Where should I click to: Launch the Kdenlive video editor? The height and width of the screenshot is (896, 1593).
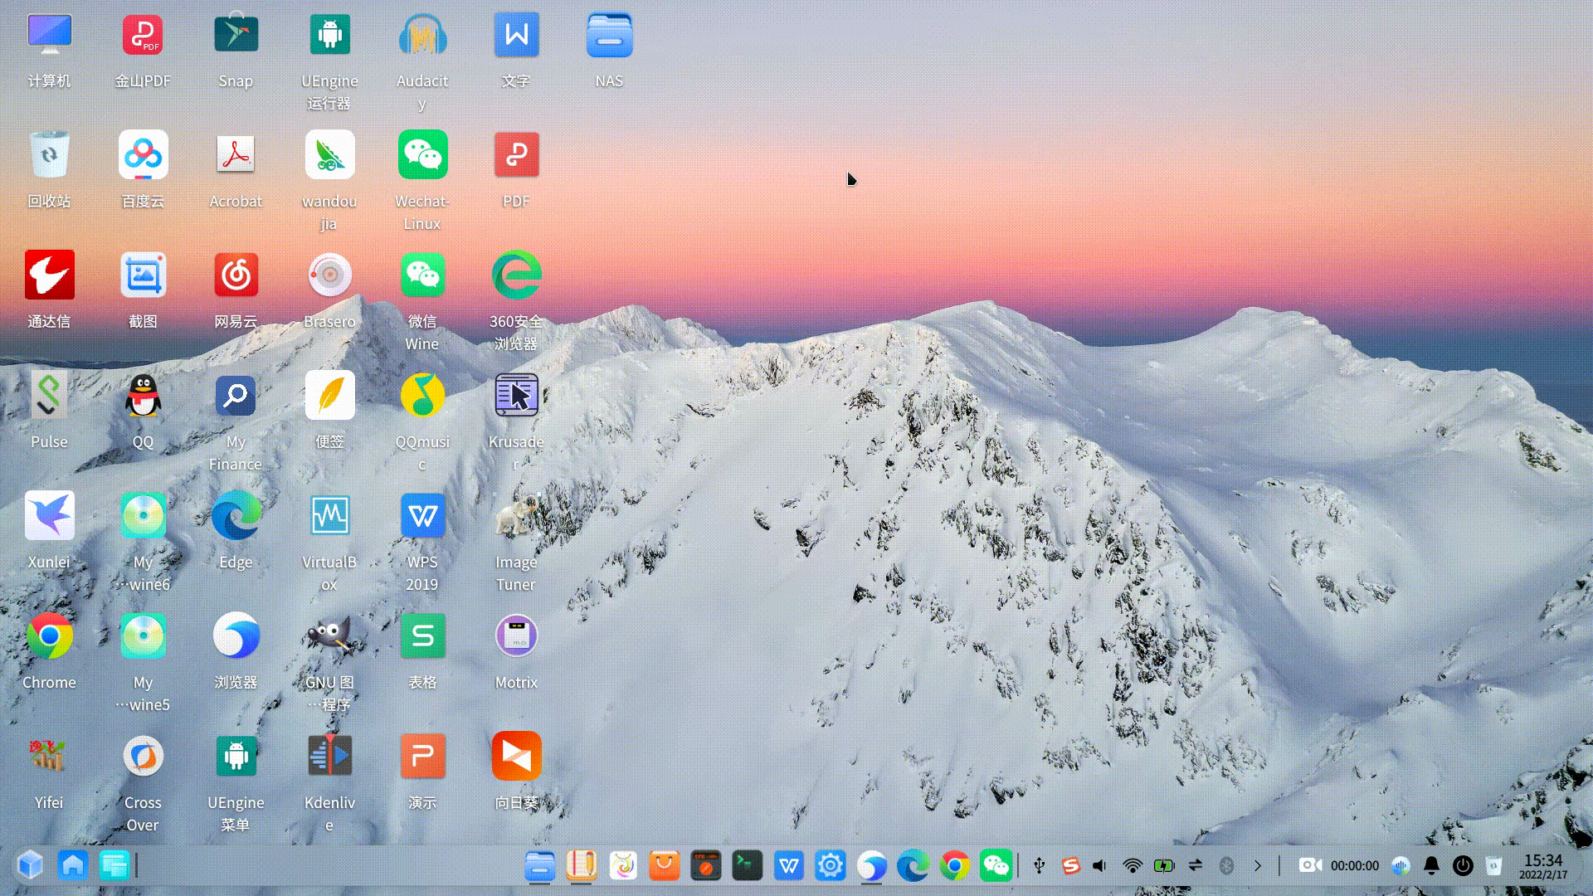coord(329,756)
